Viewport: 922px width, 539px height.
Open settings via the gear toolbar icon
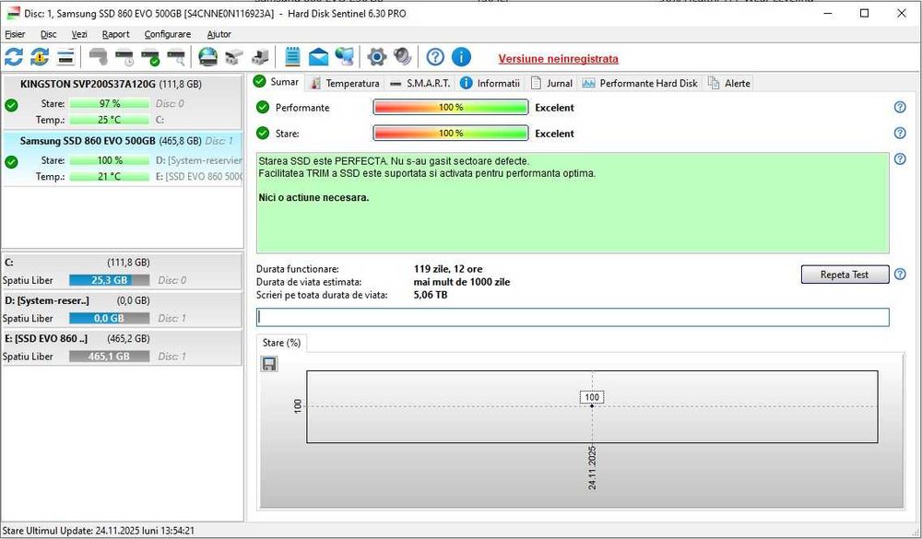click(377, 57)
